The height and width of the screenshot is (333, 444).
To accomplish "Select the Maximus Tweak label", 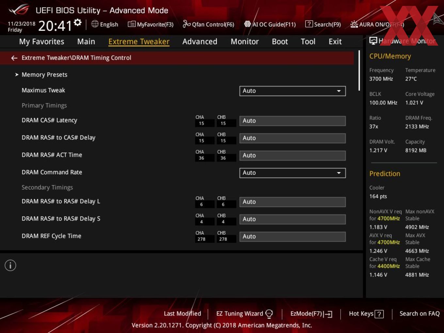I will pos(43,90).
